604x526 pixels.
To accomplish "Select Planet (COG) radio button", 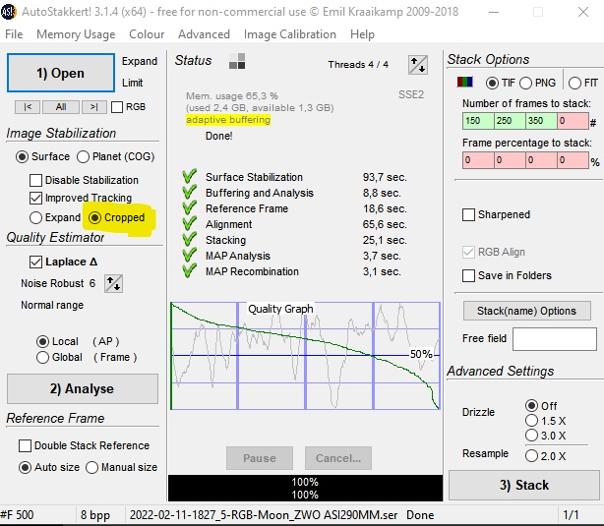I will (83, 157).
